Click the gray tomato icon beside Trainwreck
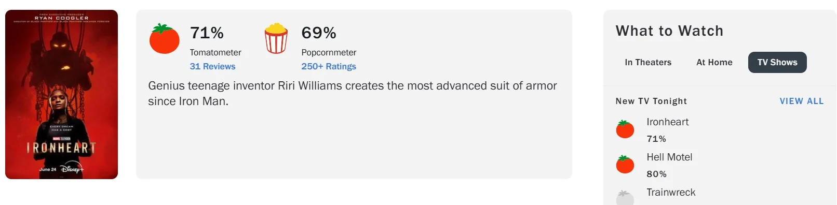 pyautogui.click(x=625, y=198)
